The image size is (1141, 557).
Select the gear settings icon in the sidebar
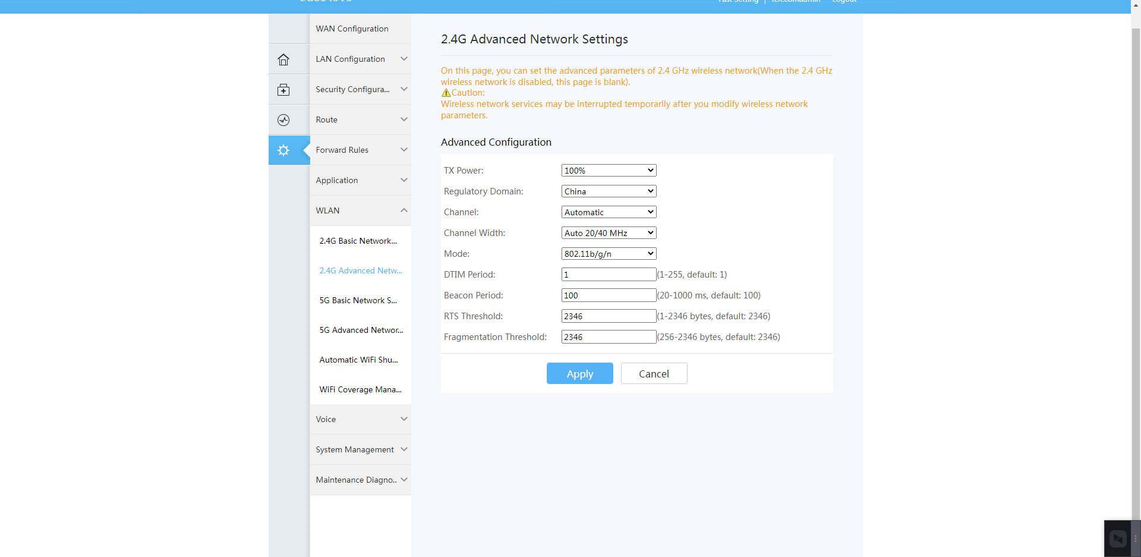283,150
